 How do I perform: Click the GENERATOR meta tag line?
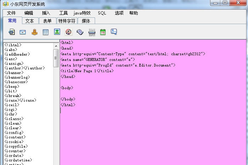[x=98, y=60]
